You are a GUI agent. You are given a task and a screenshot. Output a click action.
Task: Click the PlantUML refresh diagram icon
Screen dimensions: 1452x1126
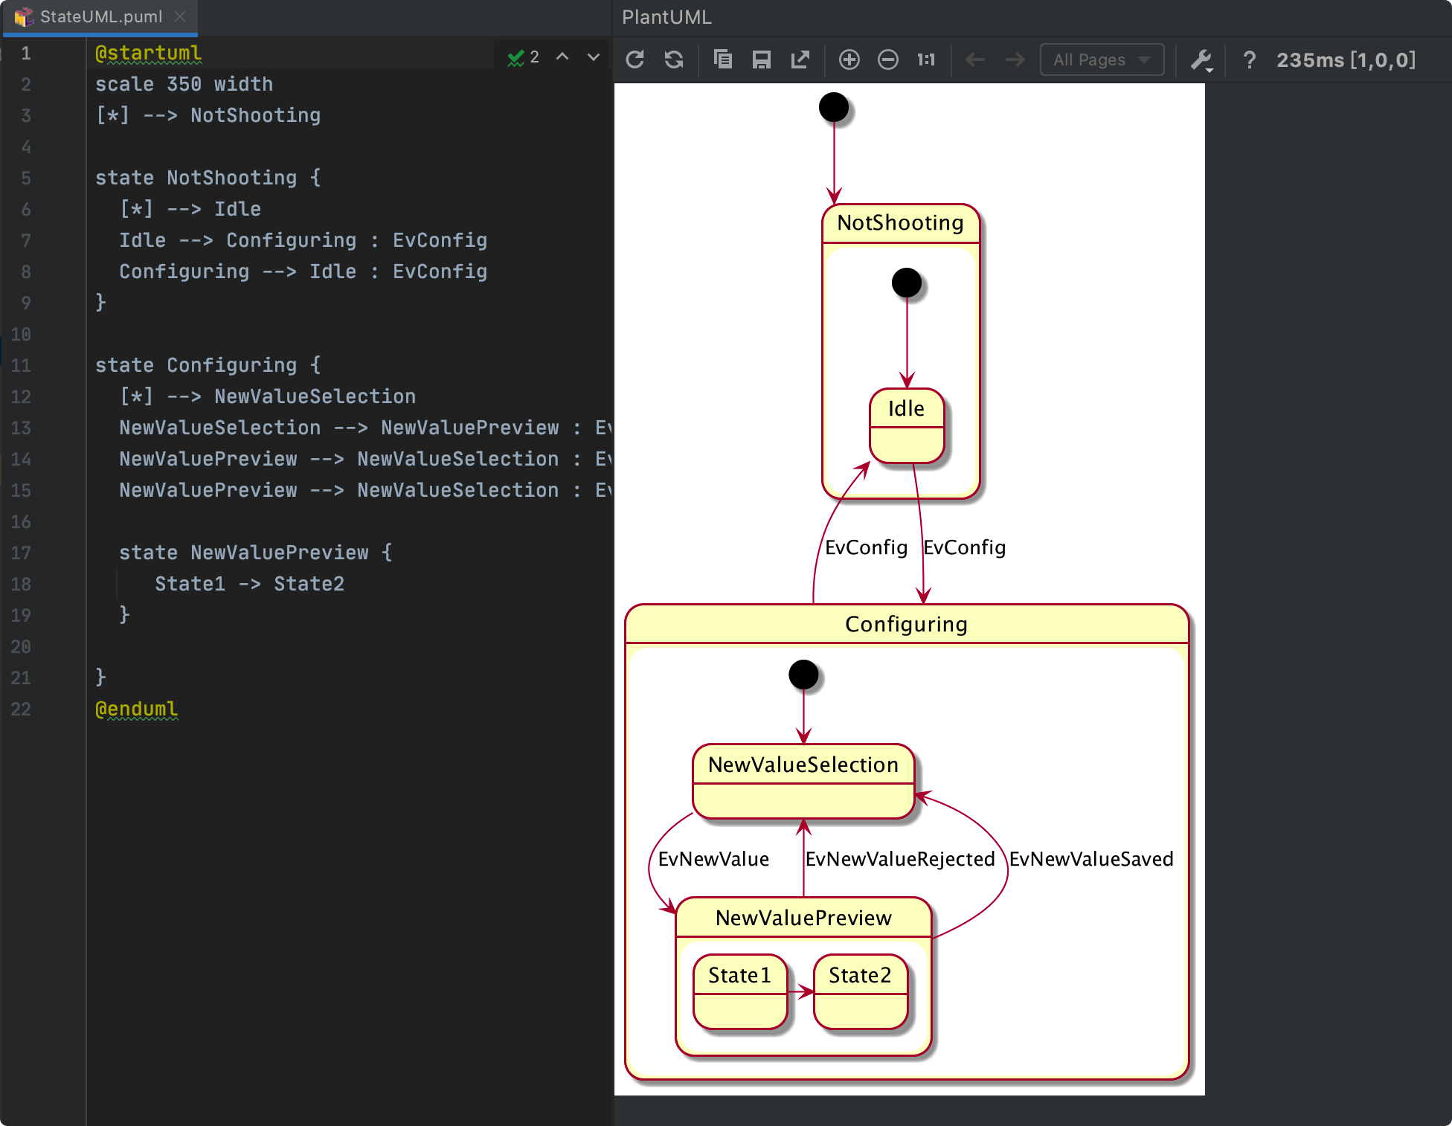coord(635,59)
